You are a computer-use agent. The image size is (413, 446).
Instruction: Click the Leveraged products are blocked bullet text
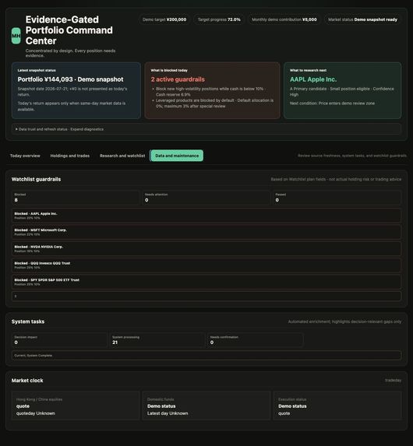[x=214, y=104]
